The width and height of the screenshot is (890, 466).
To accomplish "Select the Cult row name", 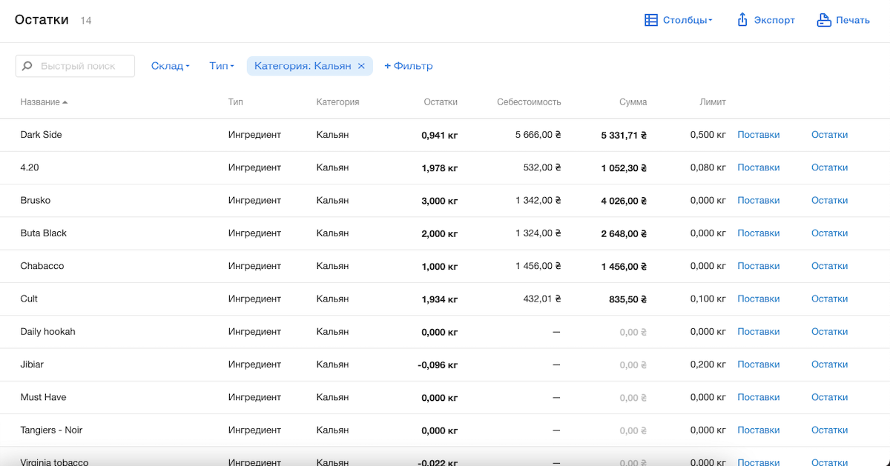I will click(29, 299).
